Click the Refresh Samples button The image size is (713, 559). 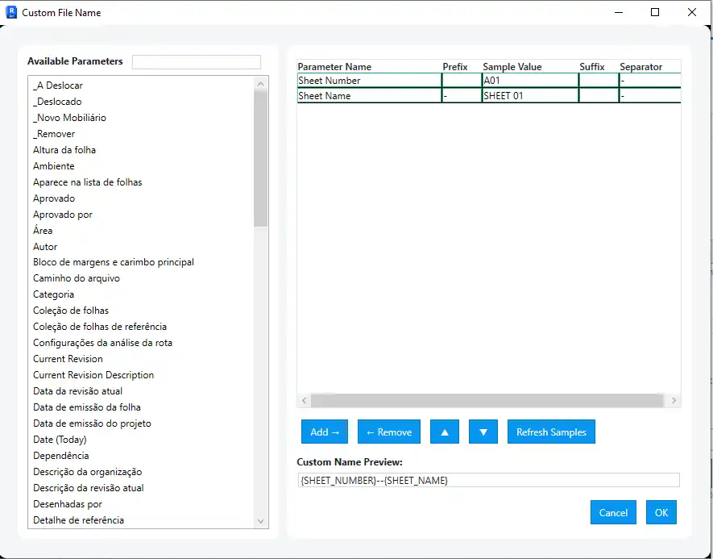[x=551, y=432]
